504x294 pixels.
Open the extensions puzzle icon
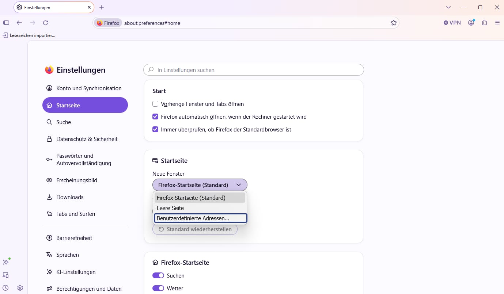click(x=485, y=23)
